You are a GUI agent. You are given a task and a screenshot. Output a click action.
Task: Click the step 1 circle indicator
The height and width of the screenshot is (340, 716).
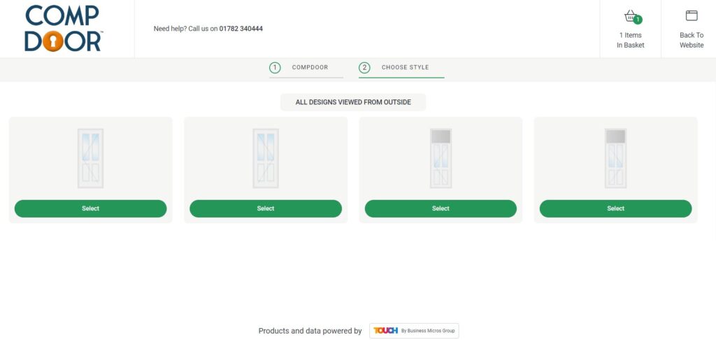[274, 68]
